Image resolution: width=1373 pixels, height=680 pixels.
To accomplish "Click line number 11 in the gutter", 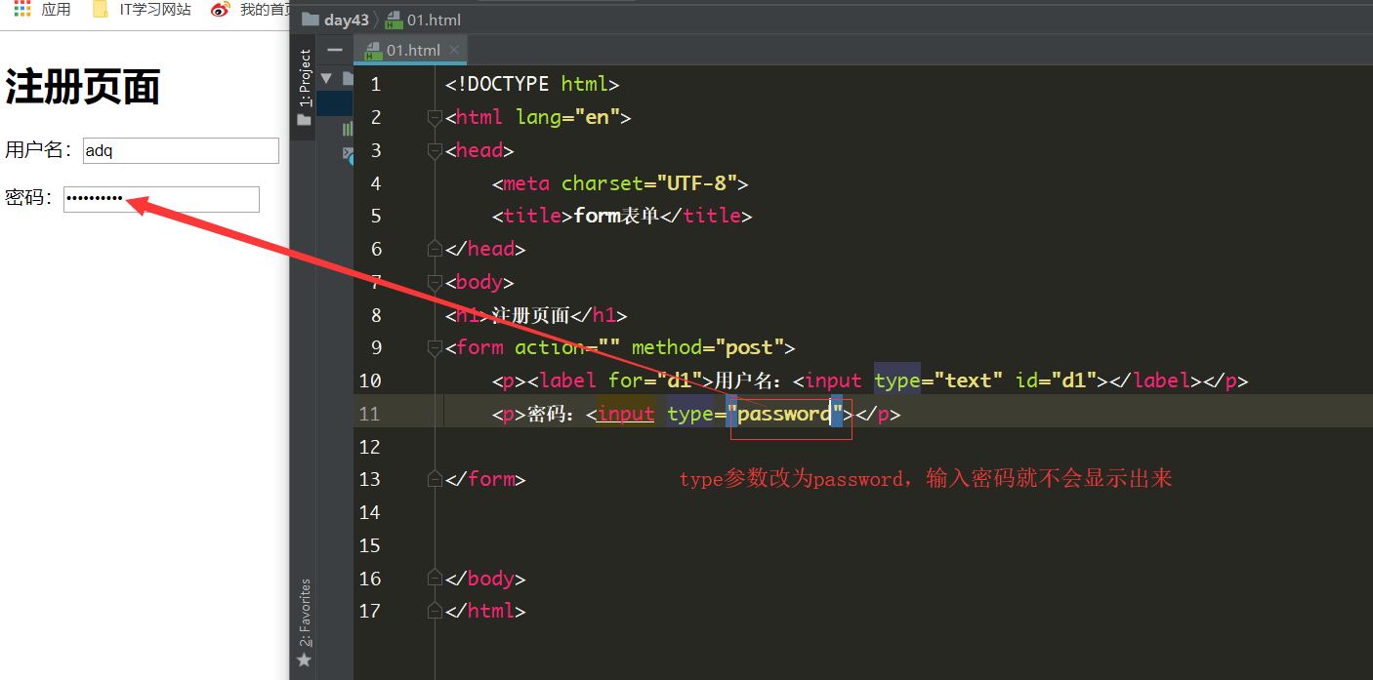I will 370,414.
